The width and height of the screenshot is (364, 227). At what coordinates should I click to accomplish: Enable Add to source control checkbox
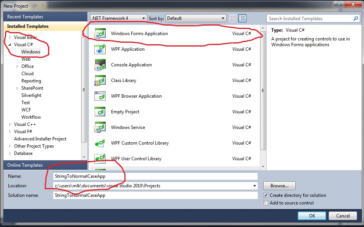click(266, 203)
